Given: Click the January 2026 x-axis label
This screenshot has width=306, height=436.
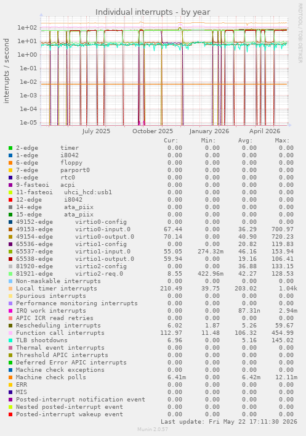Looking at the screenshot, I should click(209, 131).
